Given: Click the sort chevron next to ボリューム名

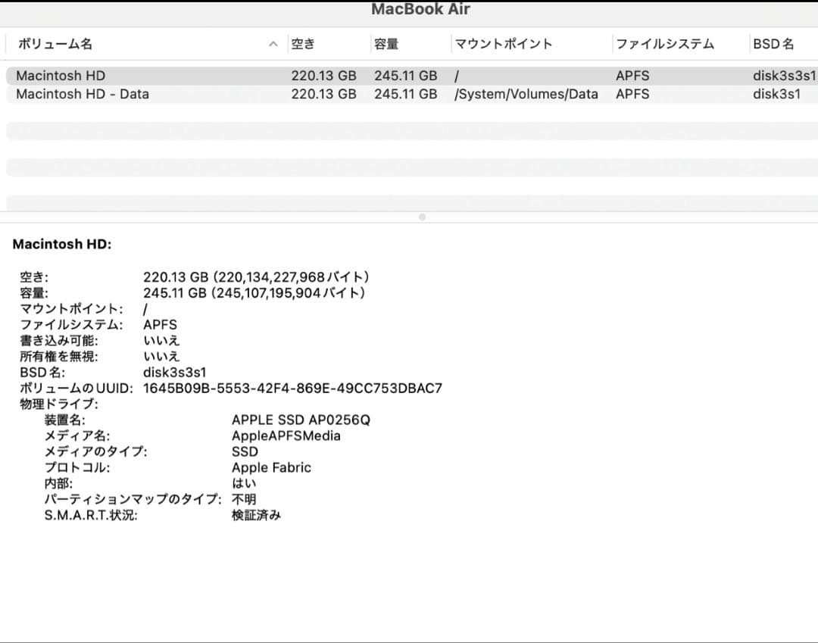Looking at the screenshot, I should pyautogui.click(x=273, y=44).
